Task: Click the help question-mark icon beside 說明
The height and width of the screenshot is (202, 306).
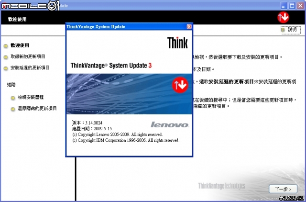Action: point(283,30)
